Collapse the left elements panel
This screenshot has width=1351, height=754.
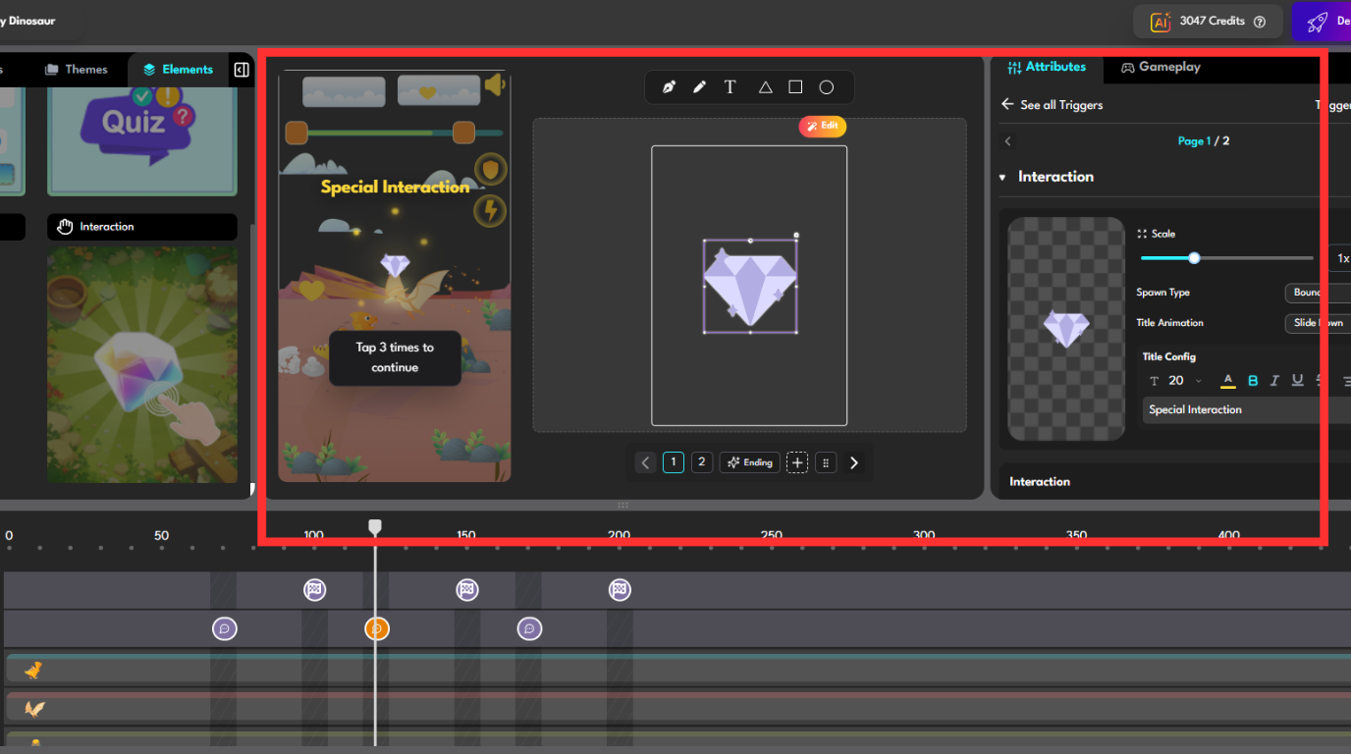(241, 70)
